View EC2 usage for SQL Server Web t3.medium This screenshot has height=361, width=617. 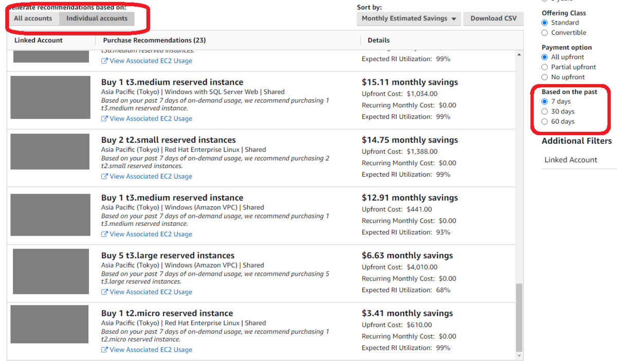tap(151, 119)
